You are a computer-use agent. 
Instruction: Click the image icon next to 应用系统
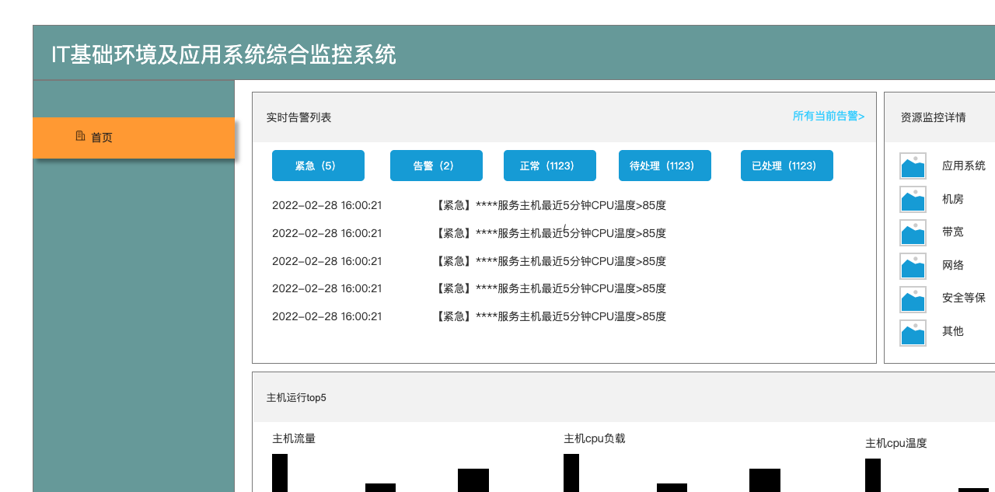tap(913, 166)
